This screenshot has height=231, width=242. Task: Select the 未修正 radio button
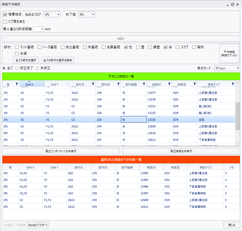(37, 68)
